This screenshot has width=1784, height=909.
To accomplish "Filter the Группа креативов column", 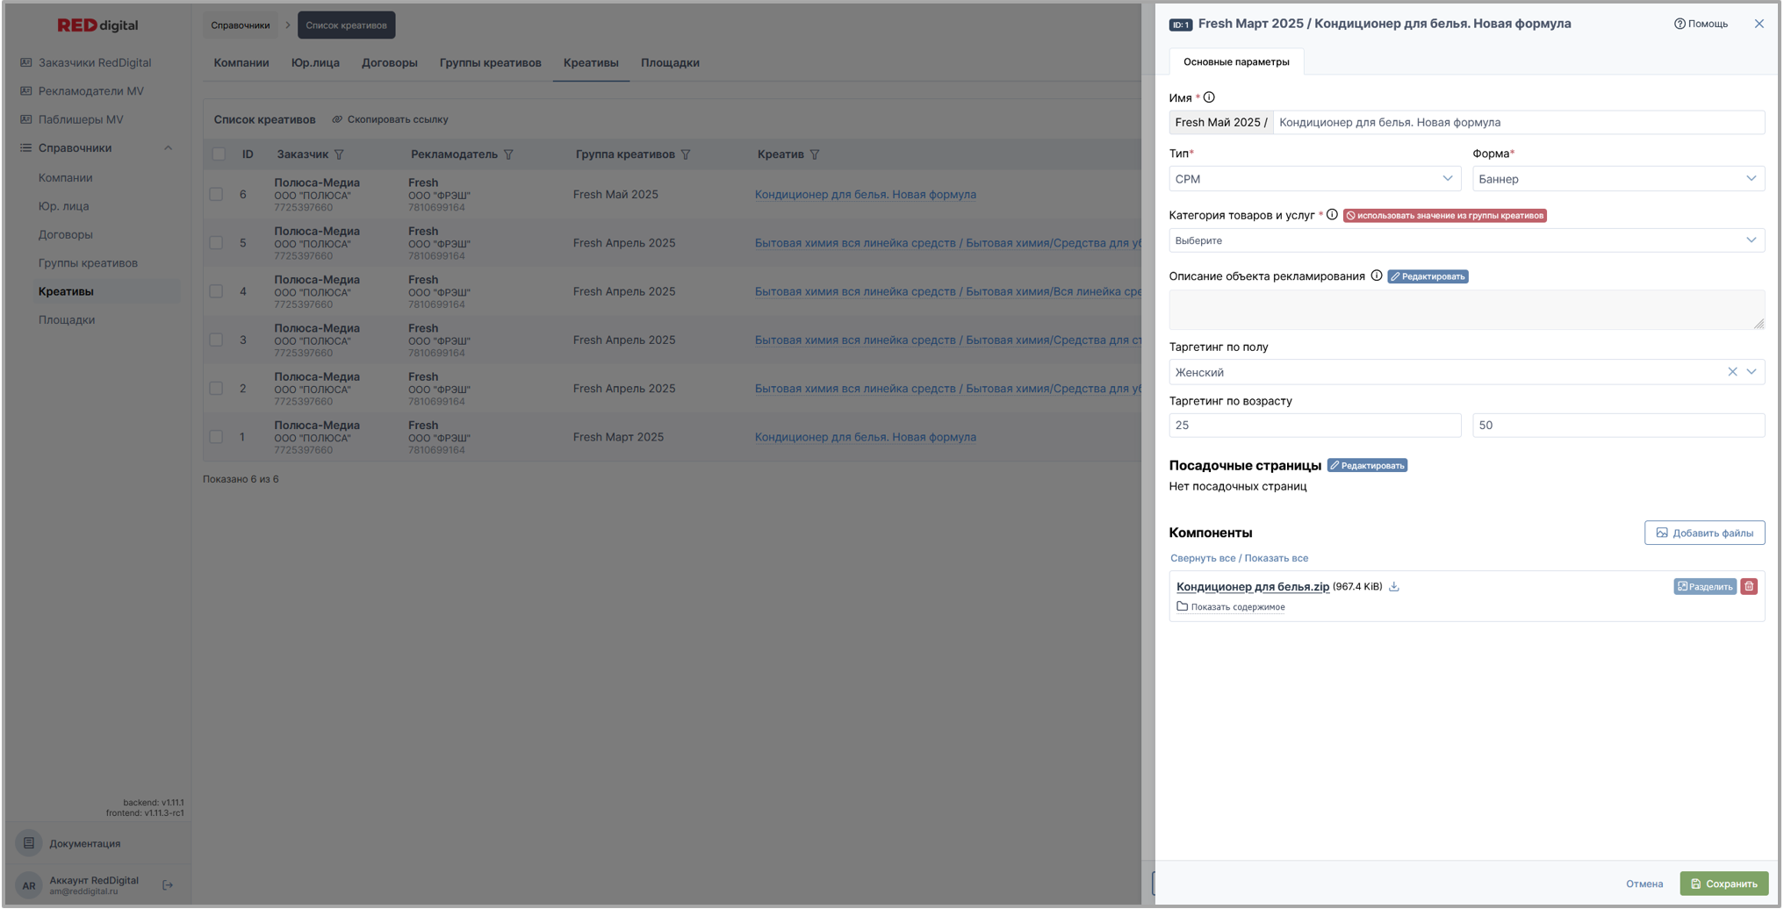I will 686,154.
